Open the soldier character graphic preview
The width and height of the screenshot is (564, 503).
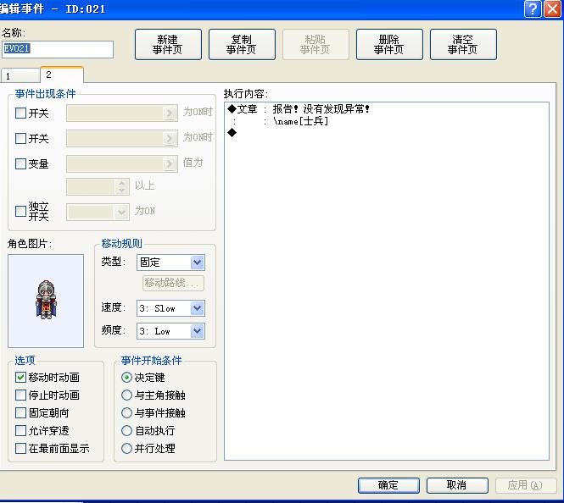(x=46, y=301)
